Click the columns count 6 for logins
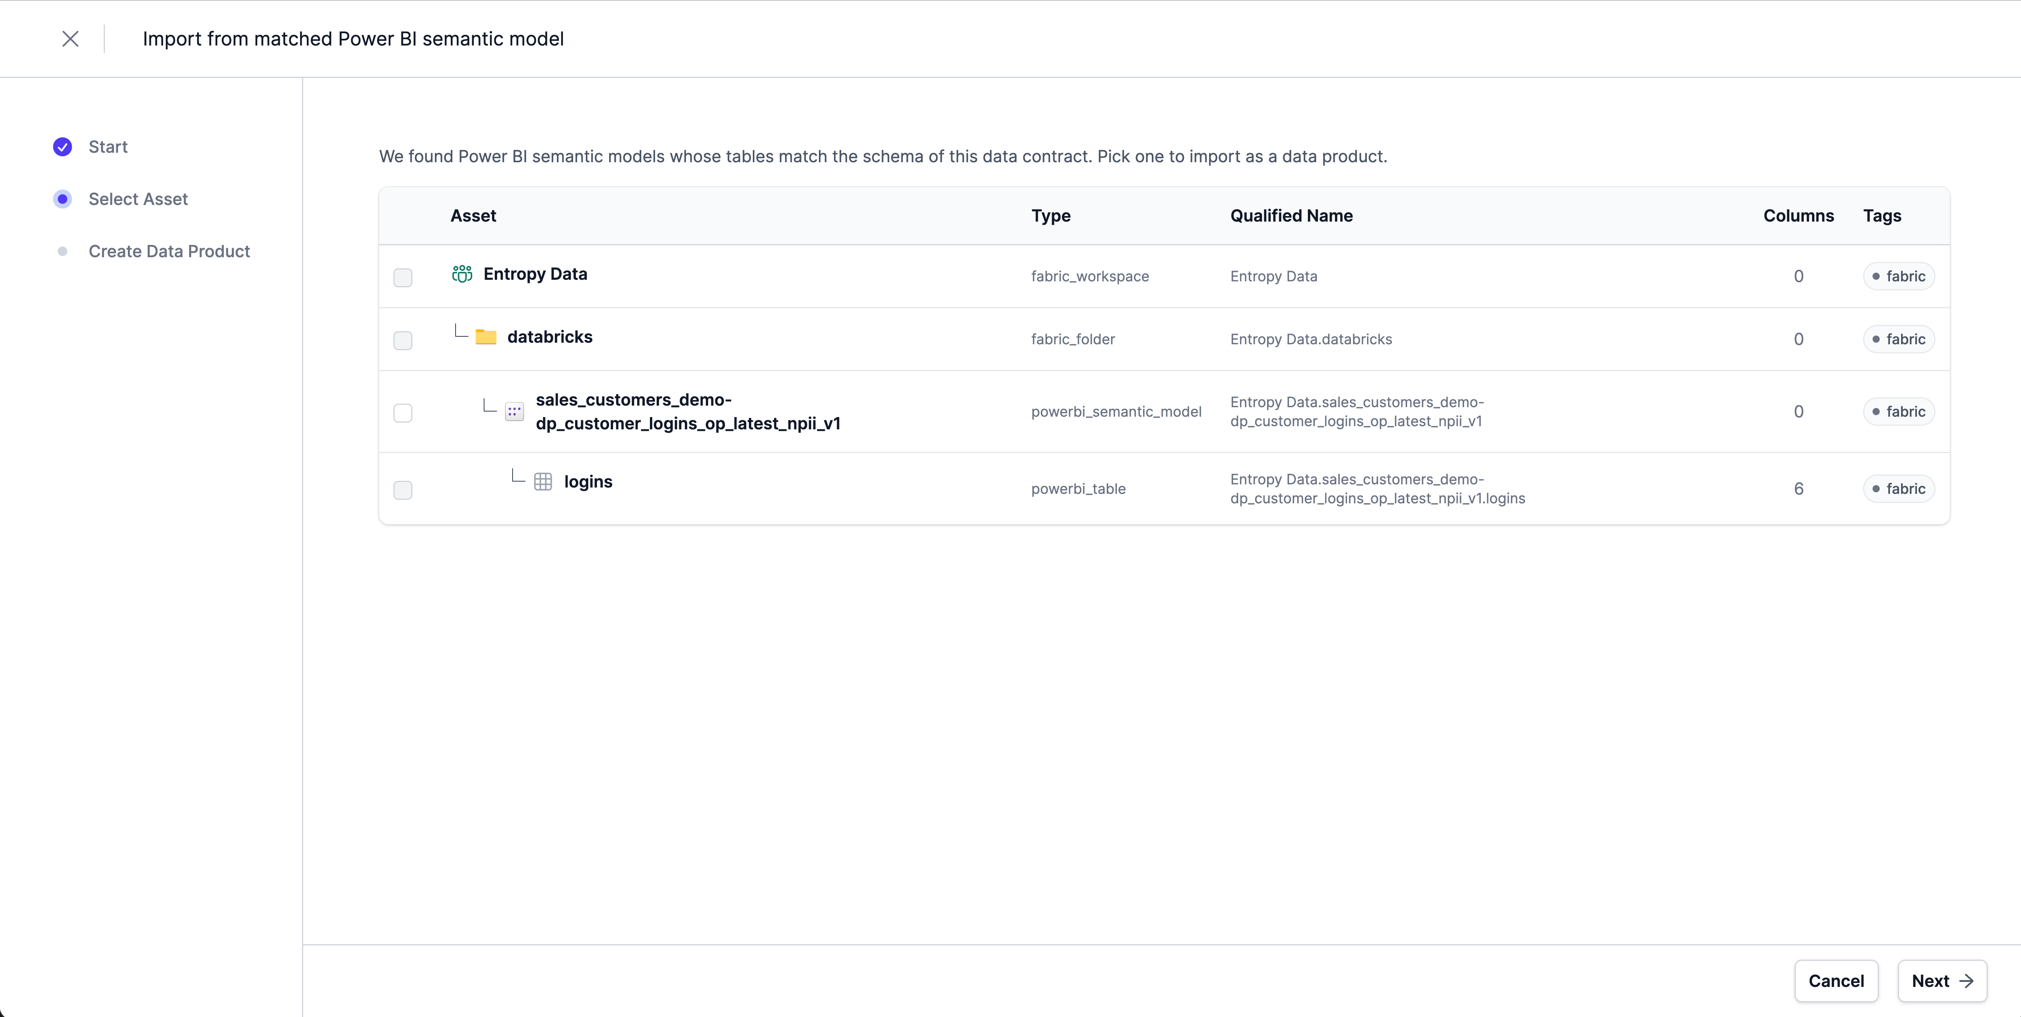Screen dimensions: 2021x1017 1798,488
